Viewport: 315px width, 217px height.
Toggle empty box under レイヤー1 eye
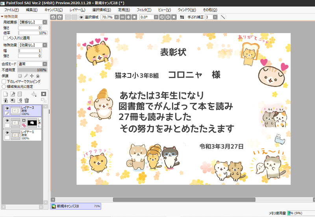coord(7,137)
